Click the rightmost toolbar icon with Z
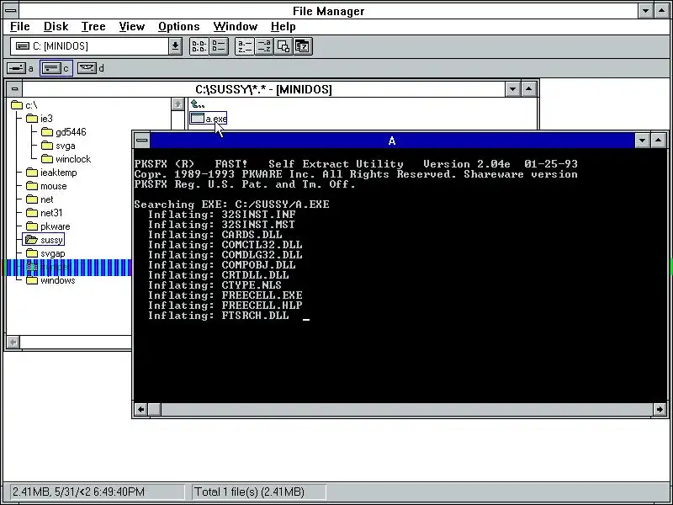The height and width of the screenshot is (505, 673). click(303, 46)
